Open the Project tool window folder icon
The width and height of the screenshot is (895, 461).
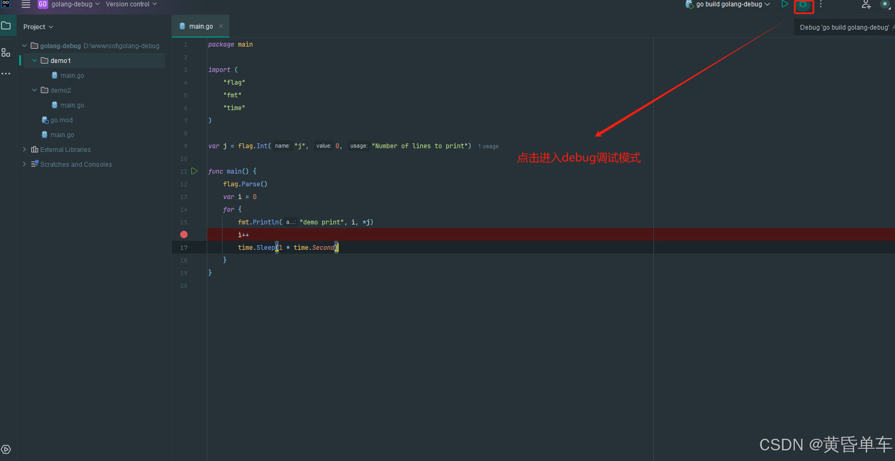tap(6, 25)
